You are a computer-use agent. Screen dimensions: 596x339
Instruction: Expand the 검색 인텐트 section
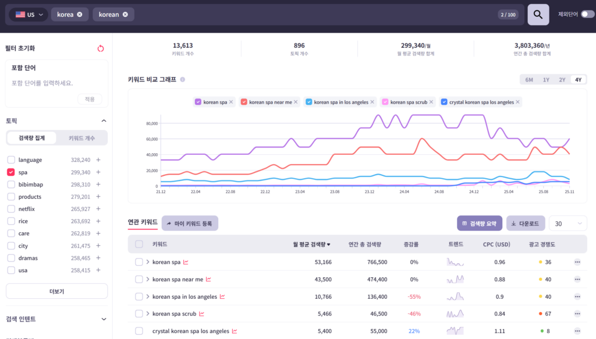click(x=104, y=319)
